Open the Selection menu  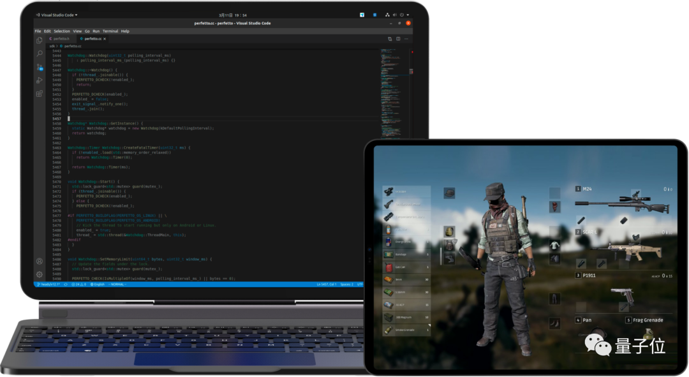62,31
